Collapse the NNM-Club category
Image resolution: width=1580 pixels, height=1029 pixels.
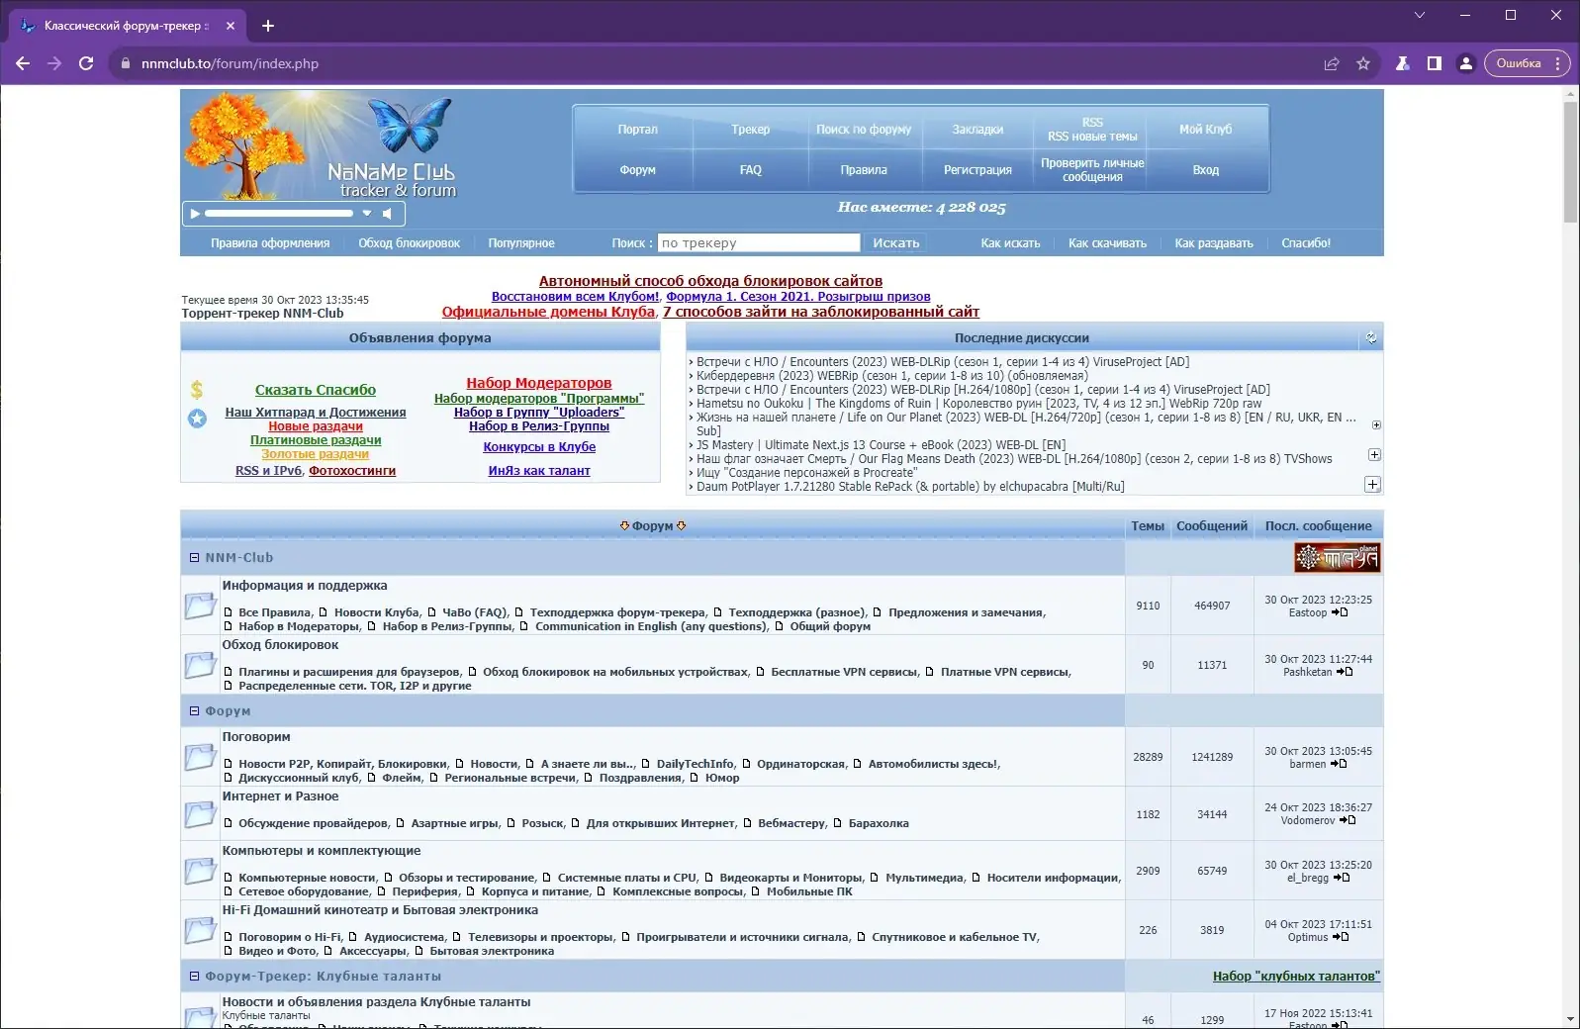(x=194, y=558)
